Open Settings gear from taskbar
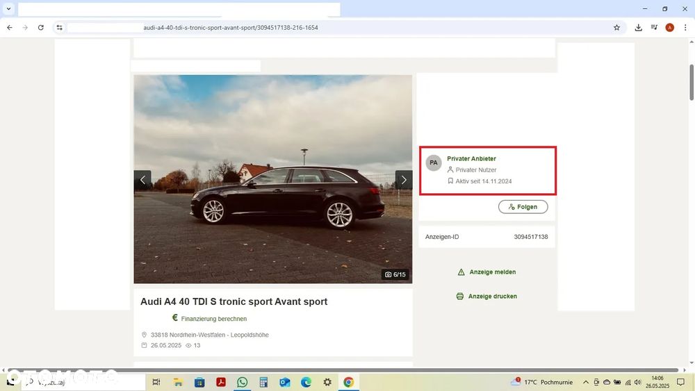This screenshot has width=695, height=391. coord(327,382)
